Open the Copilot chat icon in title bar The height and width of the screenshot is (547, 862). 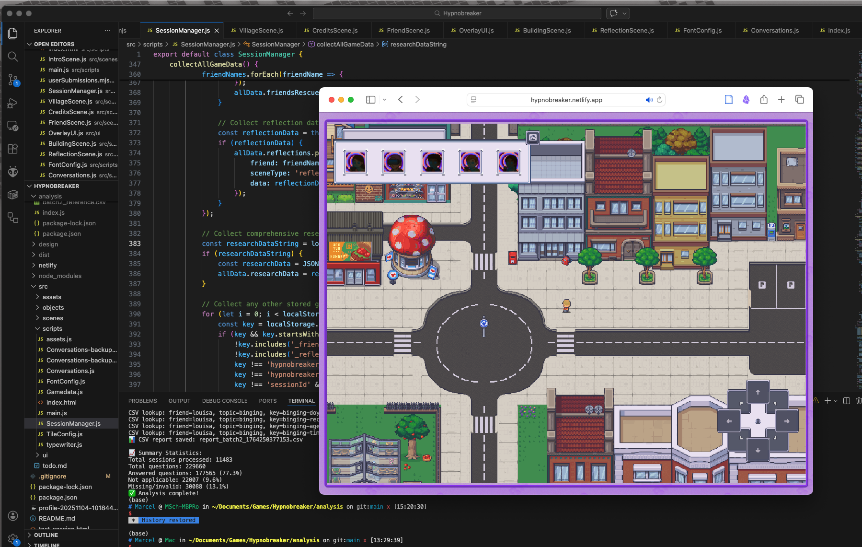(614, 13)
